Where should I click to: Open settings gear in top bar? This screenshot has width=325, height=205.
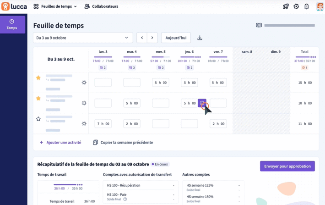[x=296, y=6]
